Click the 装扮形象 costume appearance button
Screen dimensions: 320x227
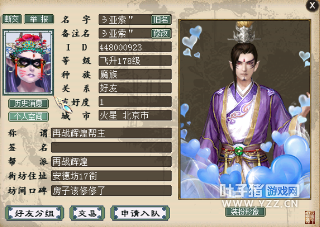245,212
